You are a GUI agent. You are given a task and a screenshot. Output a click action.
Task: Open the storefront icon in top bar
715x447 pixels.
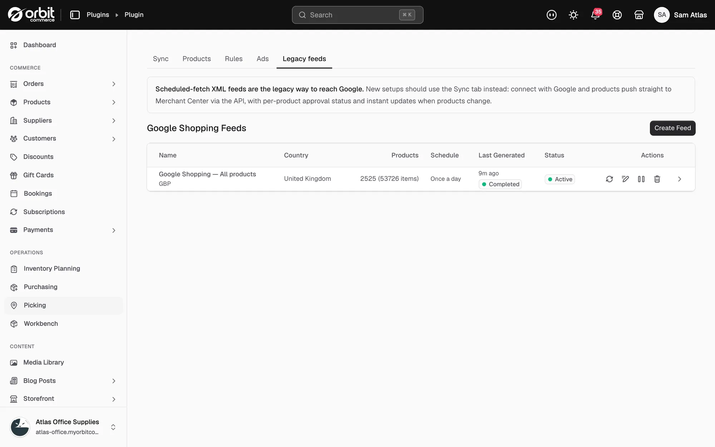(639, 15)
